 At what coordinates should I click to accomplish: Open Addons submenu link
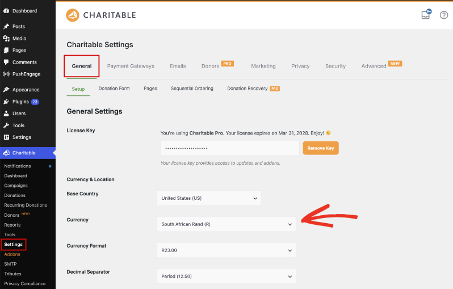[x=12, y=254]
